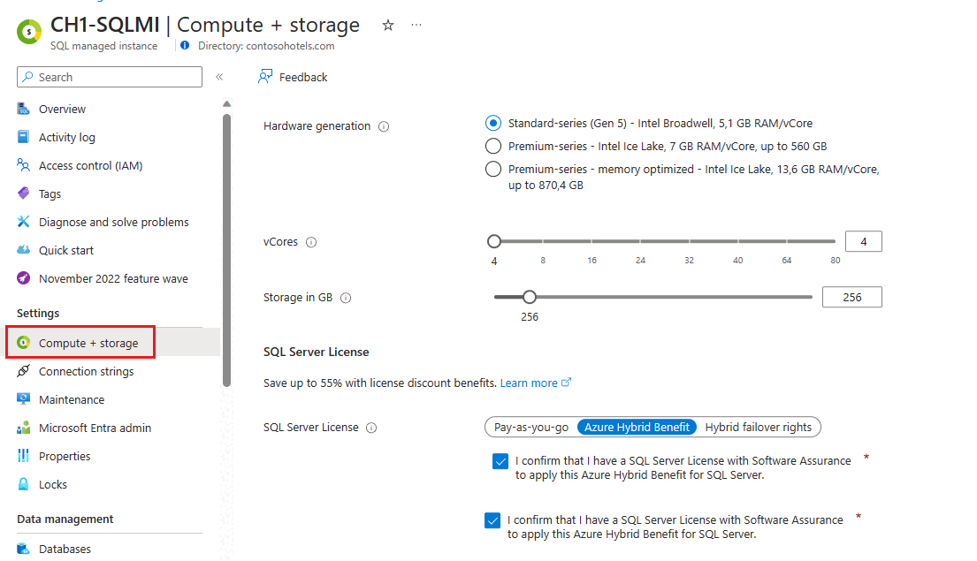The height and width of the screenshot is (561, 977).
Task: Show vCores info tooltip
Action: [311, 242]
